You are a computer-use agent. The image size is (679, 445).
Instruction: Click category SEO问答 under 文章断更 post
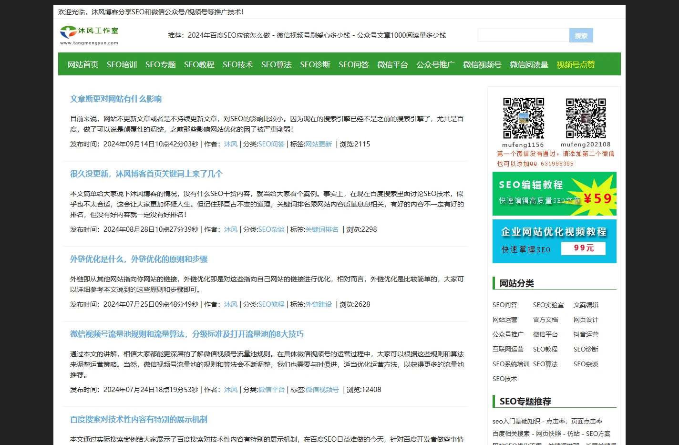[271, 144]
